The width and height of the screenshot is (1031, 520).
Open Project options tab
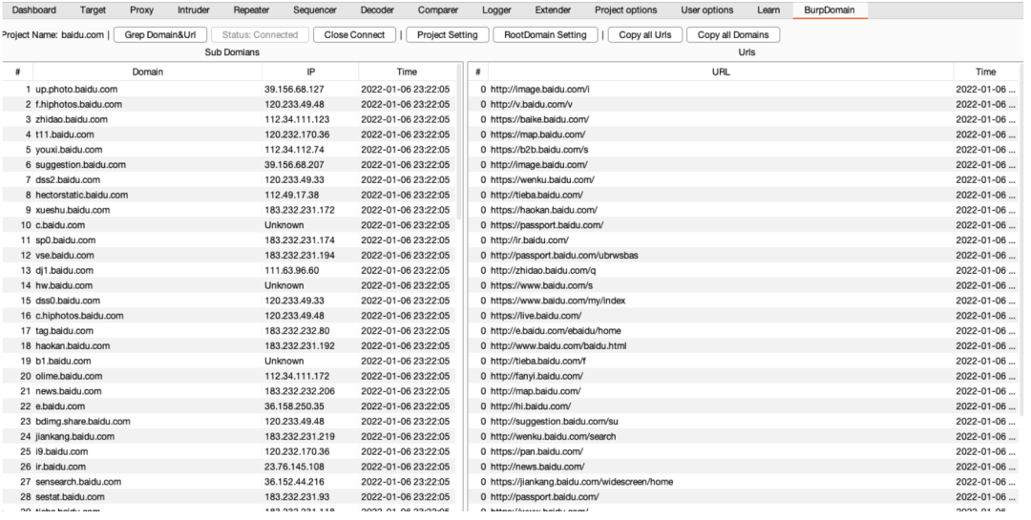pyautogui.click(x=624, y=10)
